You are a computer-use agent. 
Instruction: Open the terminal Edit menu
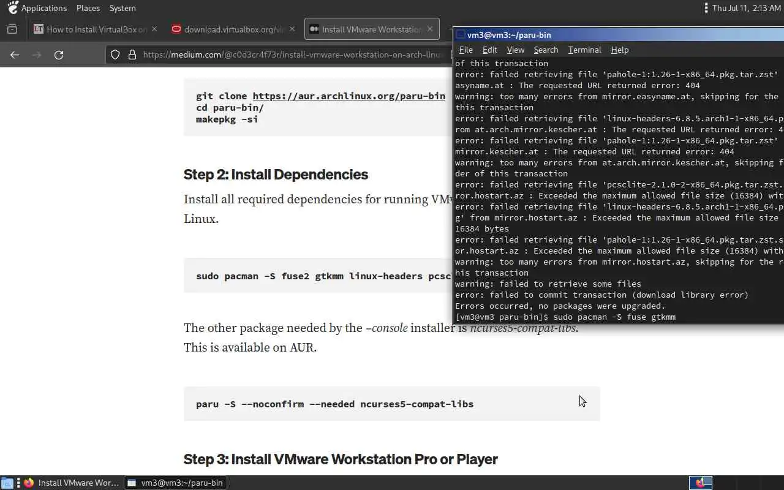489,50
